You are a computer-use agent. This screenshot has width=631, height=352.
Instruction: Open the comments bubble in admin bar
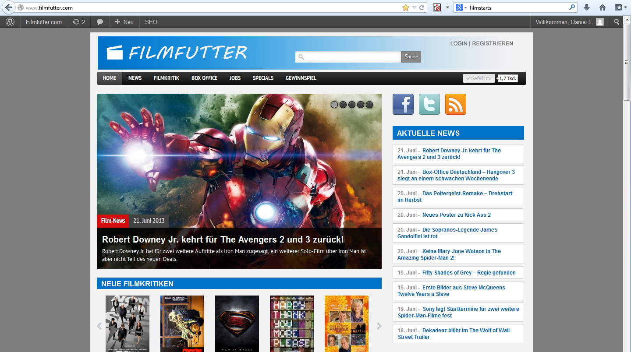point(100,22)
